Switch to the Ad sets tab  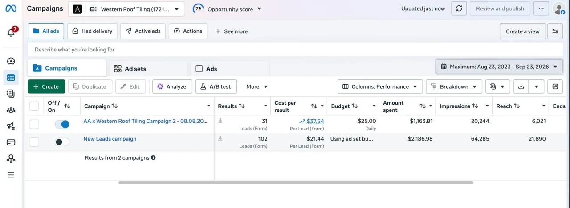[x=148, y=69]
